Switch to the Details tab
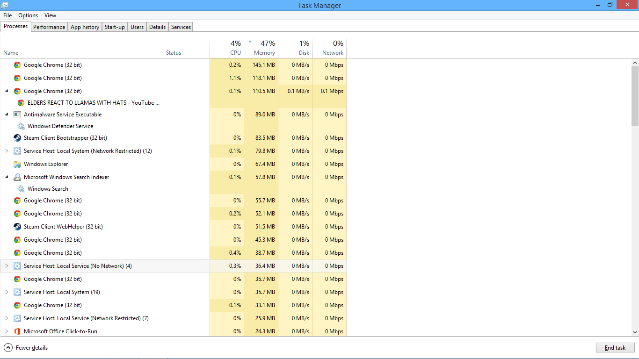 (157, 27)
